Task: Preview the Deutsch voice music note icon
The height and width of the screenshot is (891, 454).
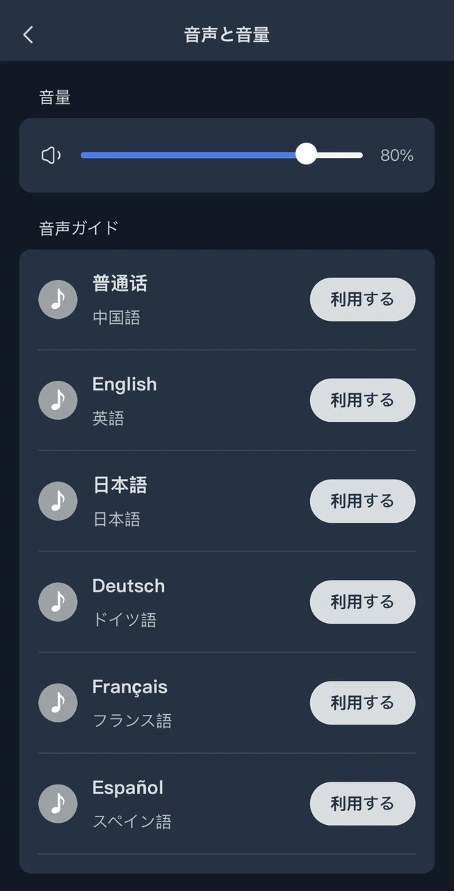Action: pyautogui.click(x=58, y=602)
